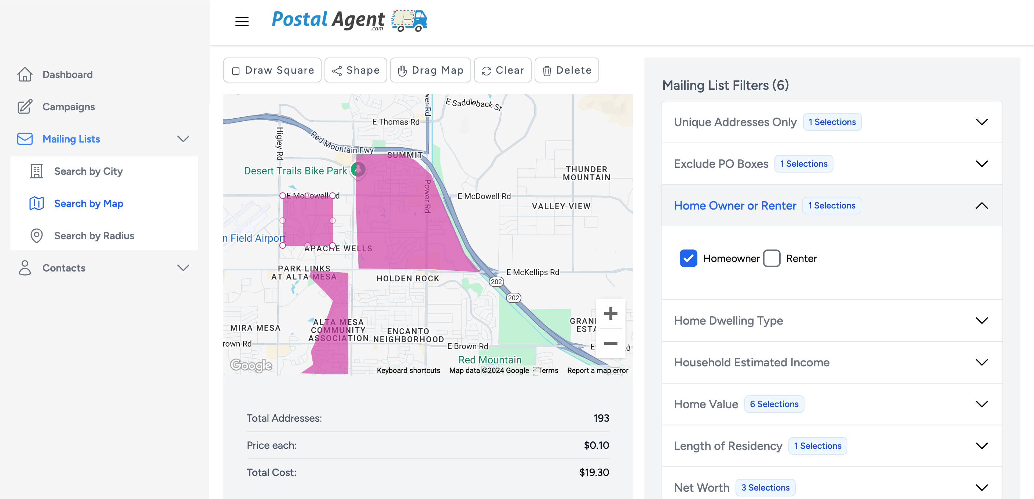Click the Postal Agent truck logo
Screen dimensions: 1034x499
pos(409,21)
